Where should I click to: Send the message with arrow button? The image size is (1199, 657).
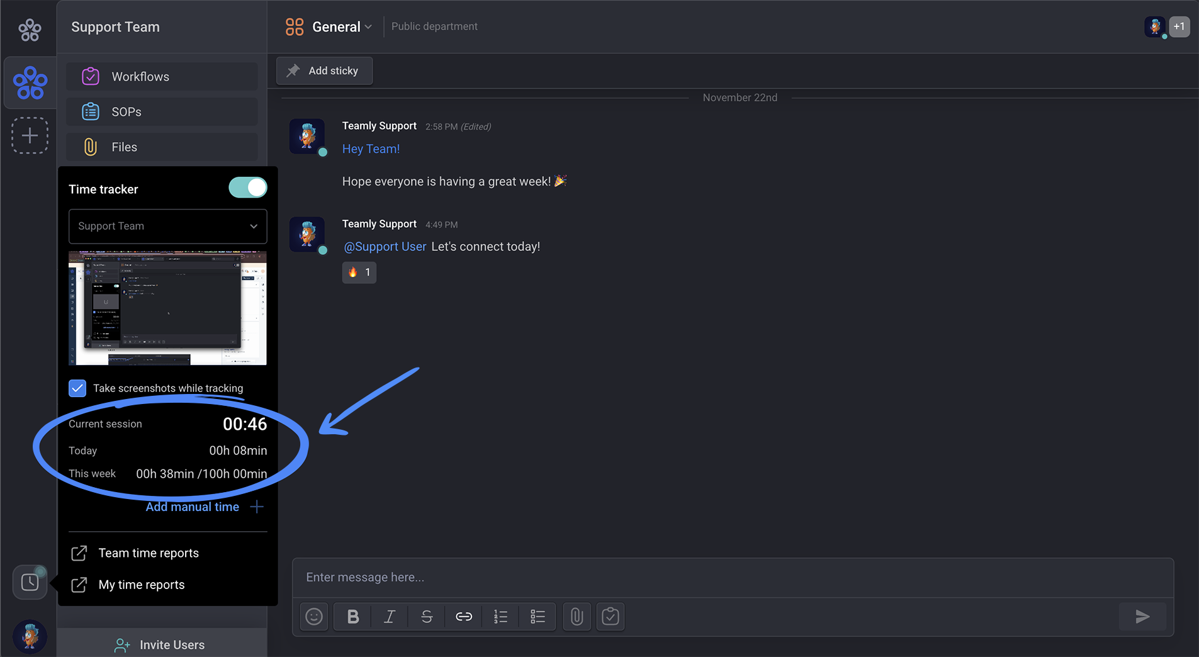[x=1142, y=617]
